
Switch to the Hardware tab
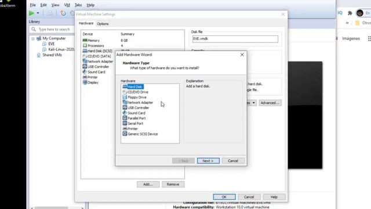click(86, 23)
